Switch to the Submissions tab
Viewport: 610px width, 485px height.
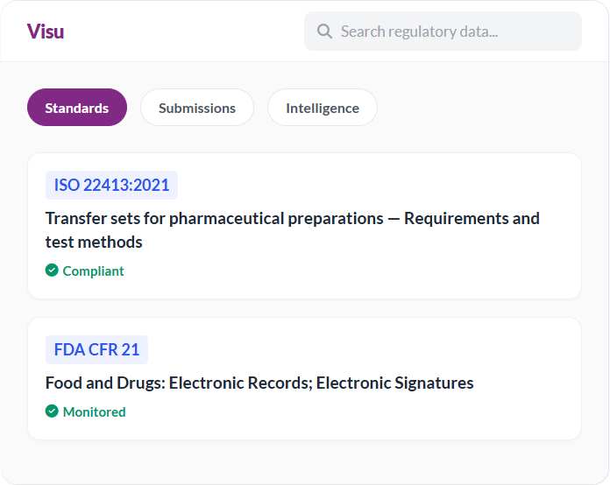pos(197,108)
